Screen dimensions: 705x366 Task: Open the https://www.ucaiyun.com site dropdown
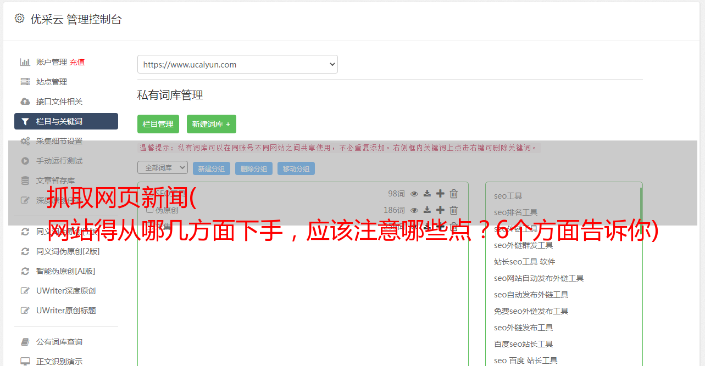[237, 64]
